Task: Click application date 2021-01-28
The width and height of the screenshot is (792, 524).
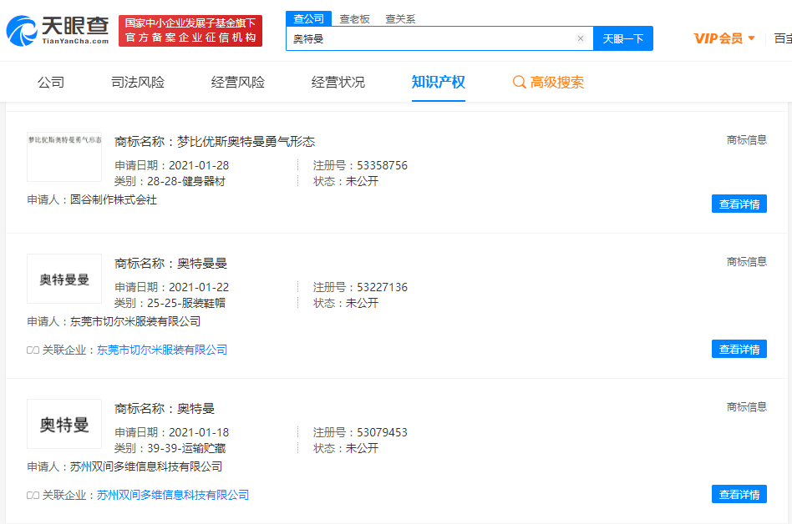Action: [199, 165]
